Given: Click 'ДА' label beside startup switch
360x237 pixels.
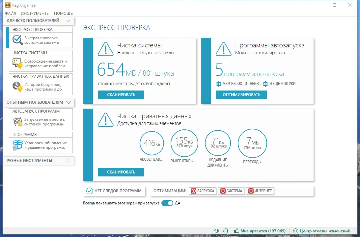Looking at the screenshot, I should [178, 203].
